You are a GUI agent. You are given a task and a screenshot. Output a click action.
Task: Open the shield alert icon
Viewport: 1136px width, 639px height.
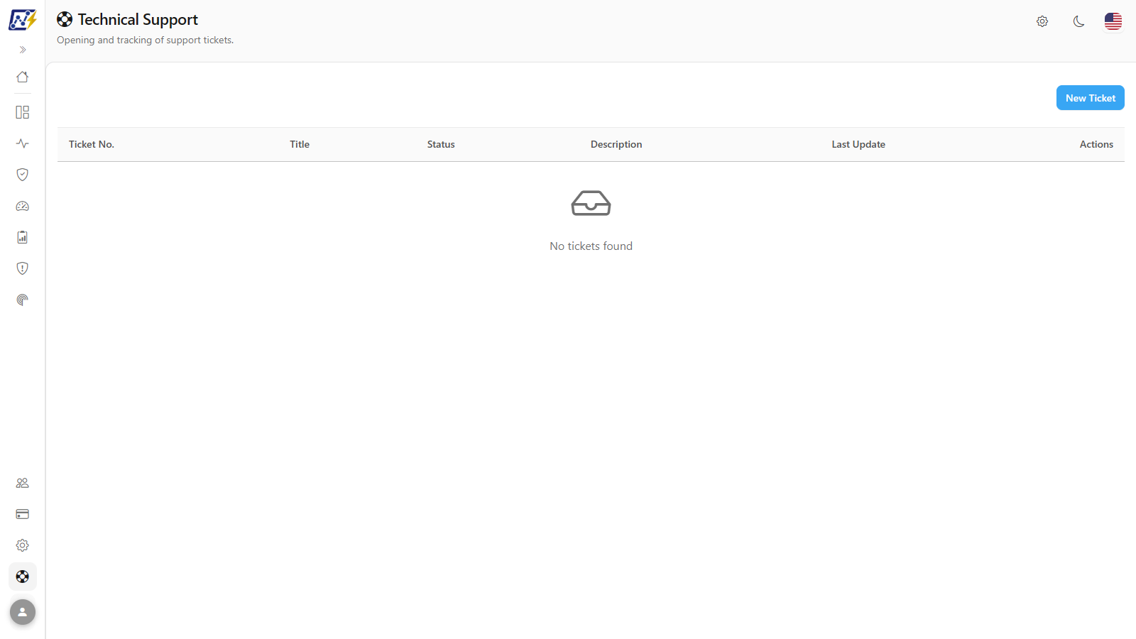click(23, 268)
